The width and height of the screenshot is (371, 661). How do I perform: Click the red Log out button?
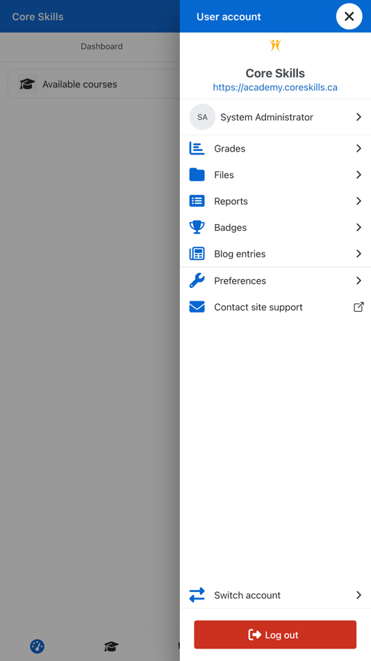coord(275,635)
